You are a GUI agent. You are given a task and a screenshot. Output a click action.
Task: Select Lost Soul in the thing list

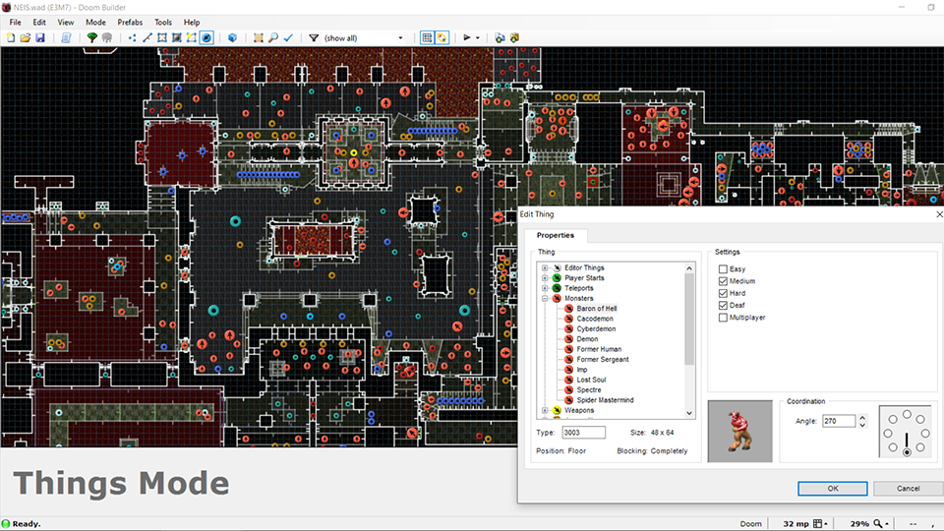591,380
